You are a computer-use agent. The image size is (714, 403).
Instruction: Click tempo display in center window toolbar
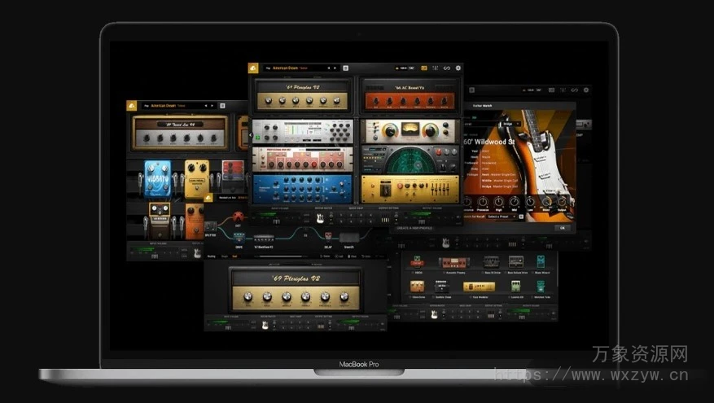click(405, 68)
